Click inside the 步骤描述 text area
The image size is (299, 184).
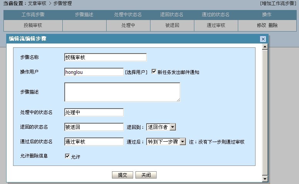122,92
